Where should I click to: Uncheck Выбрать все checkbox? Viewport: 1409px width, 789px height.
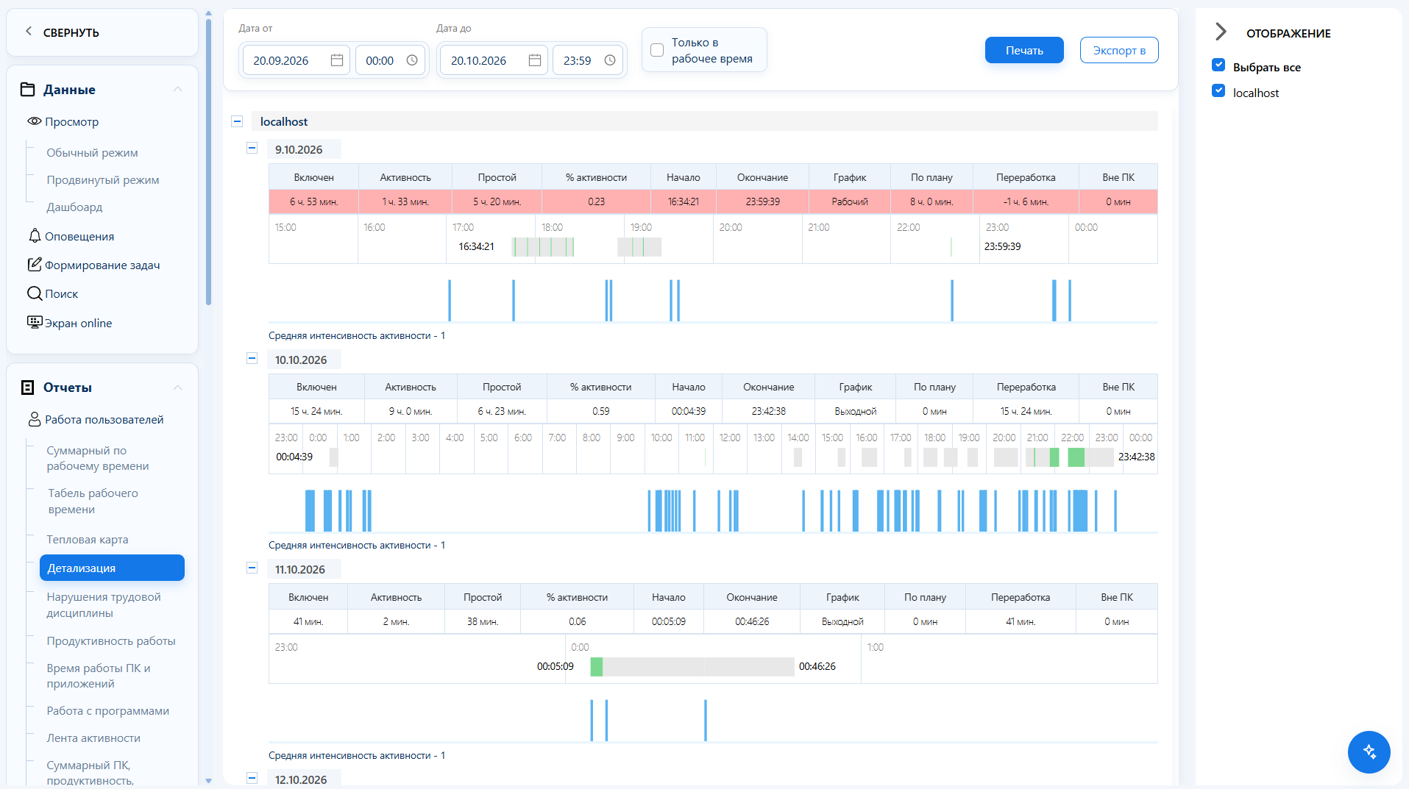[x=1218, y=65]
